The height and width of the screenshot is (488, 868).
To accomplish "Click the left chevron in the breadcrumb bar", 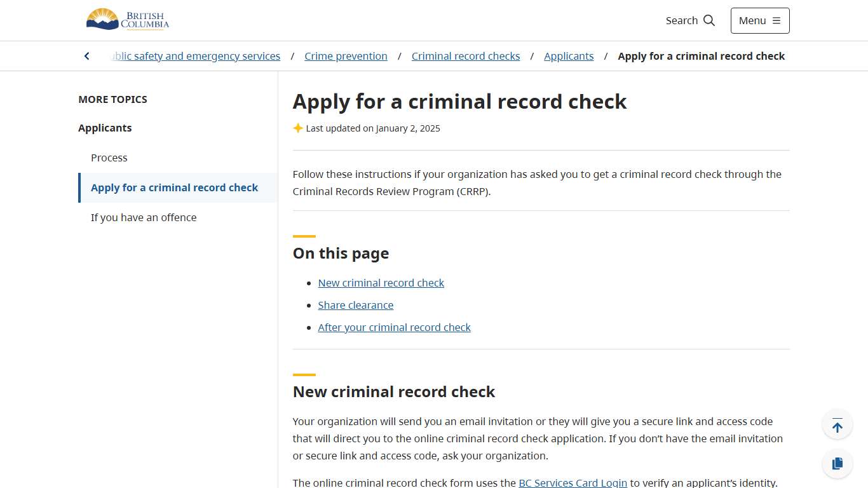I will 86,56.
